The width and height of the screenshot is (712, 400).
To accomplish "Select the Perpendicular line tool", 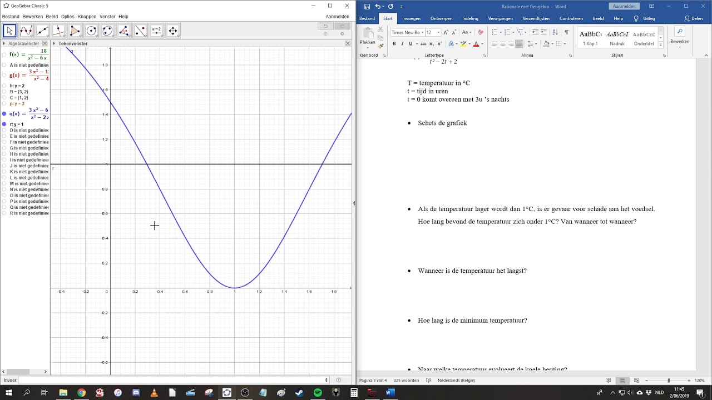I will click(58, 31).
